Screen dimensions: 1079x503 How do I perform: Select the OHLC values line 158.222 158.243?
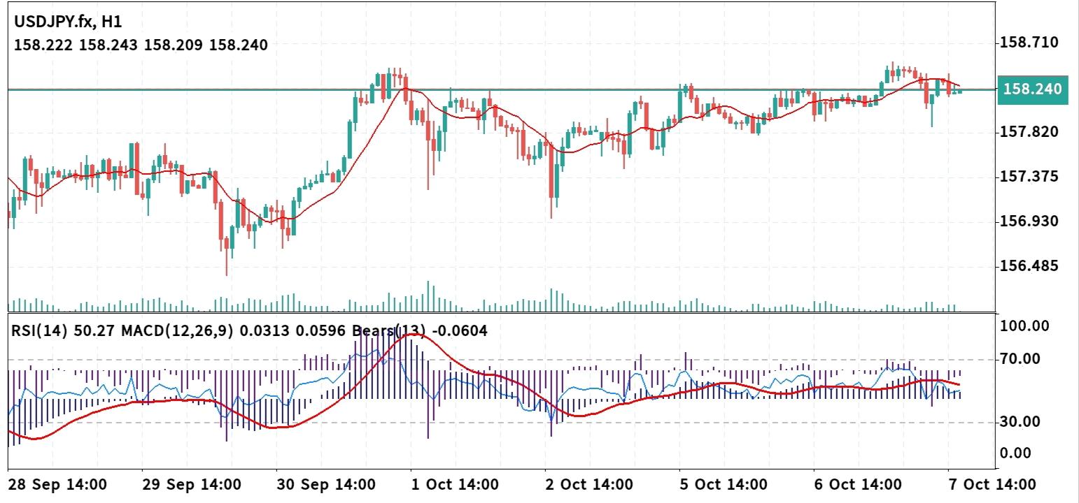[x=141, y=45]
